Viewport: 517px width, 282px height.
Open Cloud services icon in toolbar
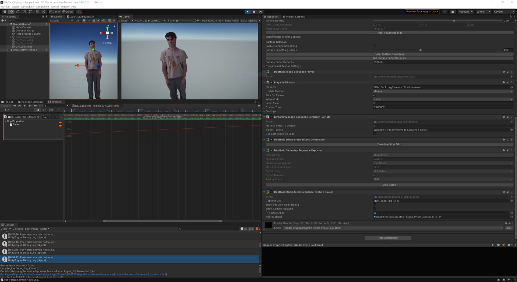tap(453, 12)
